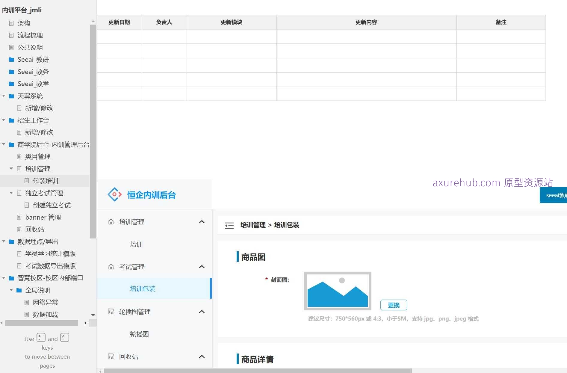Open the 包装培训 page in tree

(x=46, y=181)
